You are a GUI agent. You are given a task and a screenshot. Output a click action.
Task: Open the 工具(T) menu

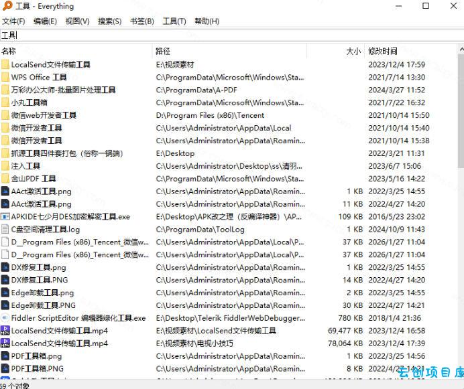pyautogui.click(x=174, y=21)
